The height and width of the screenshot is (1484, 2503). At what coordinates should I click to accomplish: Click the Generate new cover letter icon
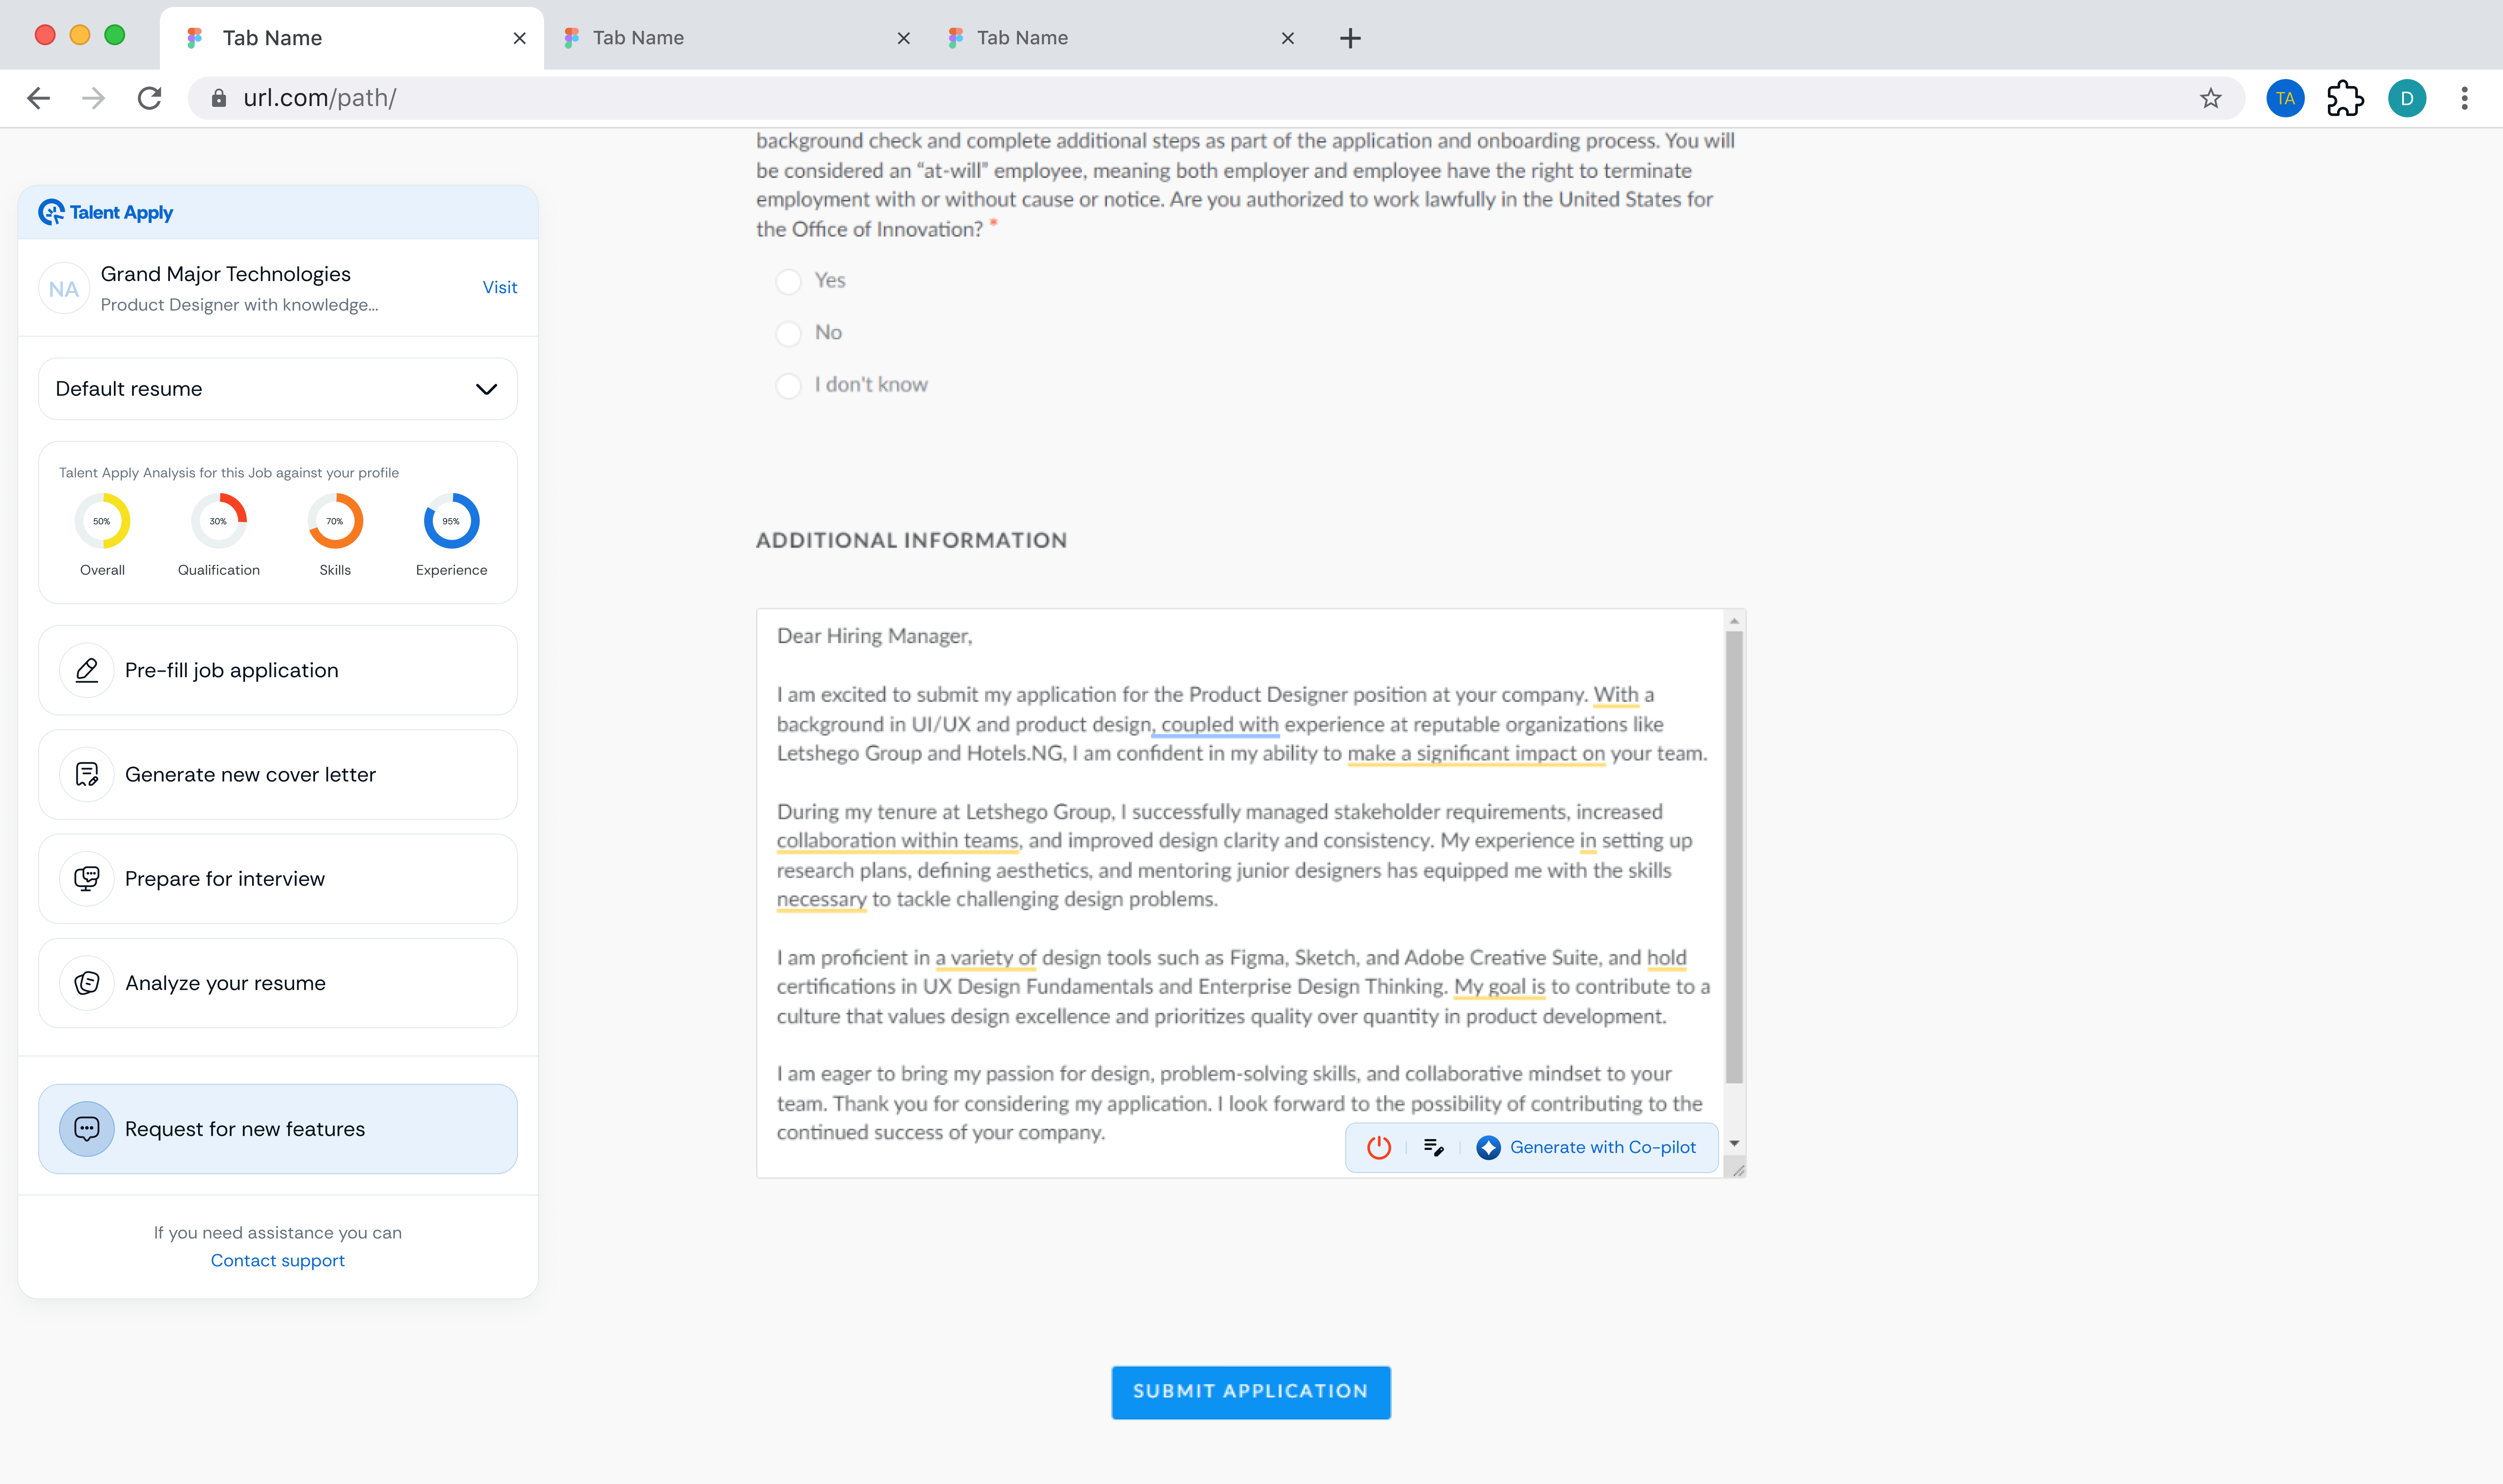pos(87,774)
